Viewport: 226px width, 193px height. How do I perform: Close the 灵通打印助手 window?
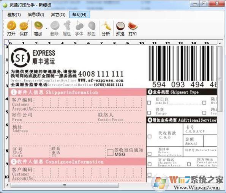[217, 4]
